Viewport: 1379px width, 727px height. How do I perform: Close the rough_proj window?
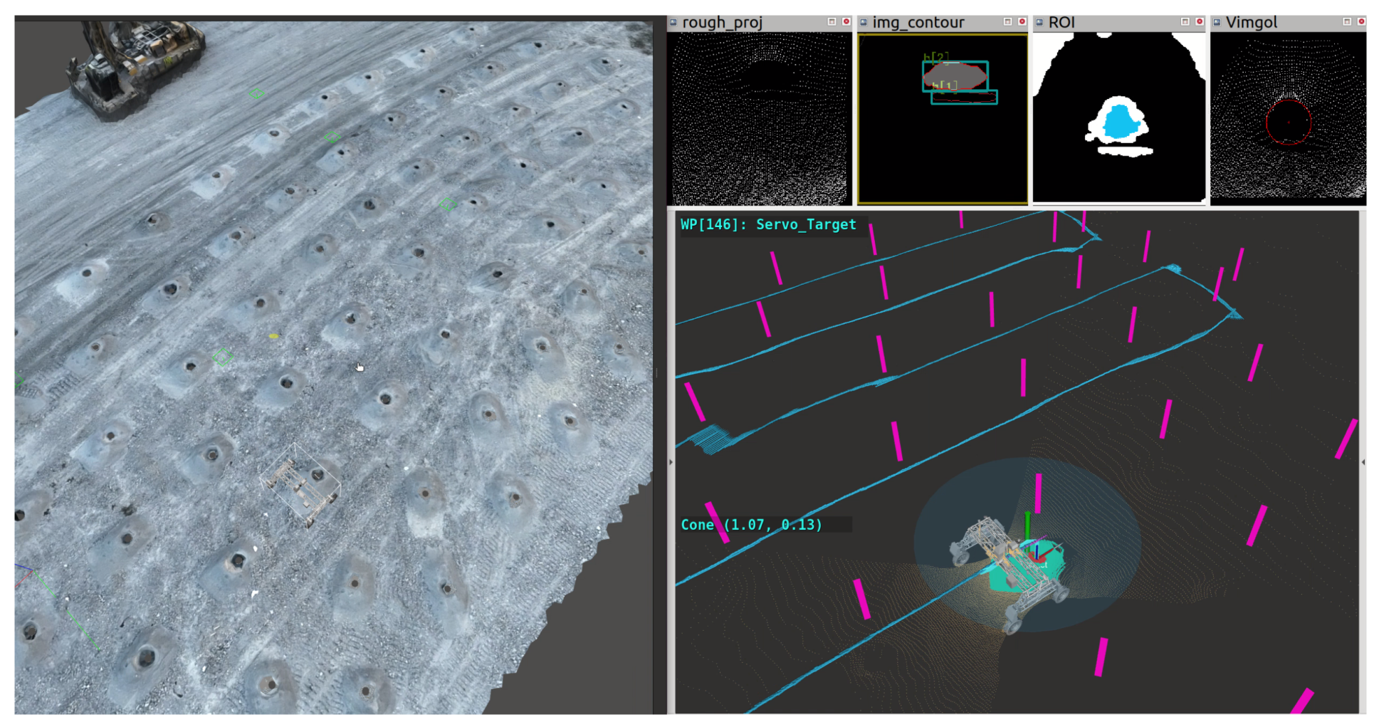pyautogui.click(x=846, y=22)
